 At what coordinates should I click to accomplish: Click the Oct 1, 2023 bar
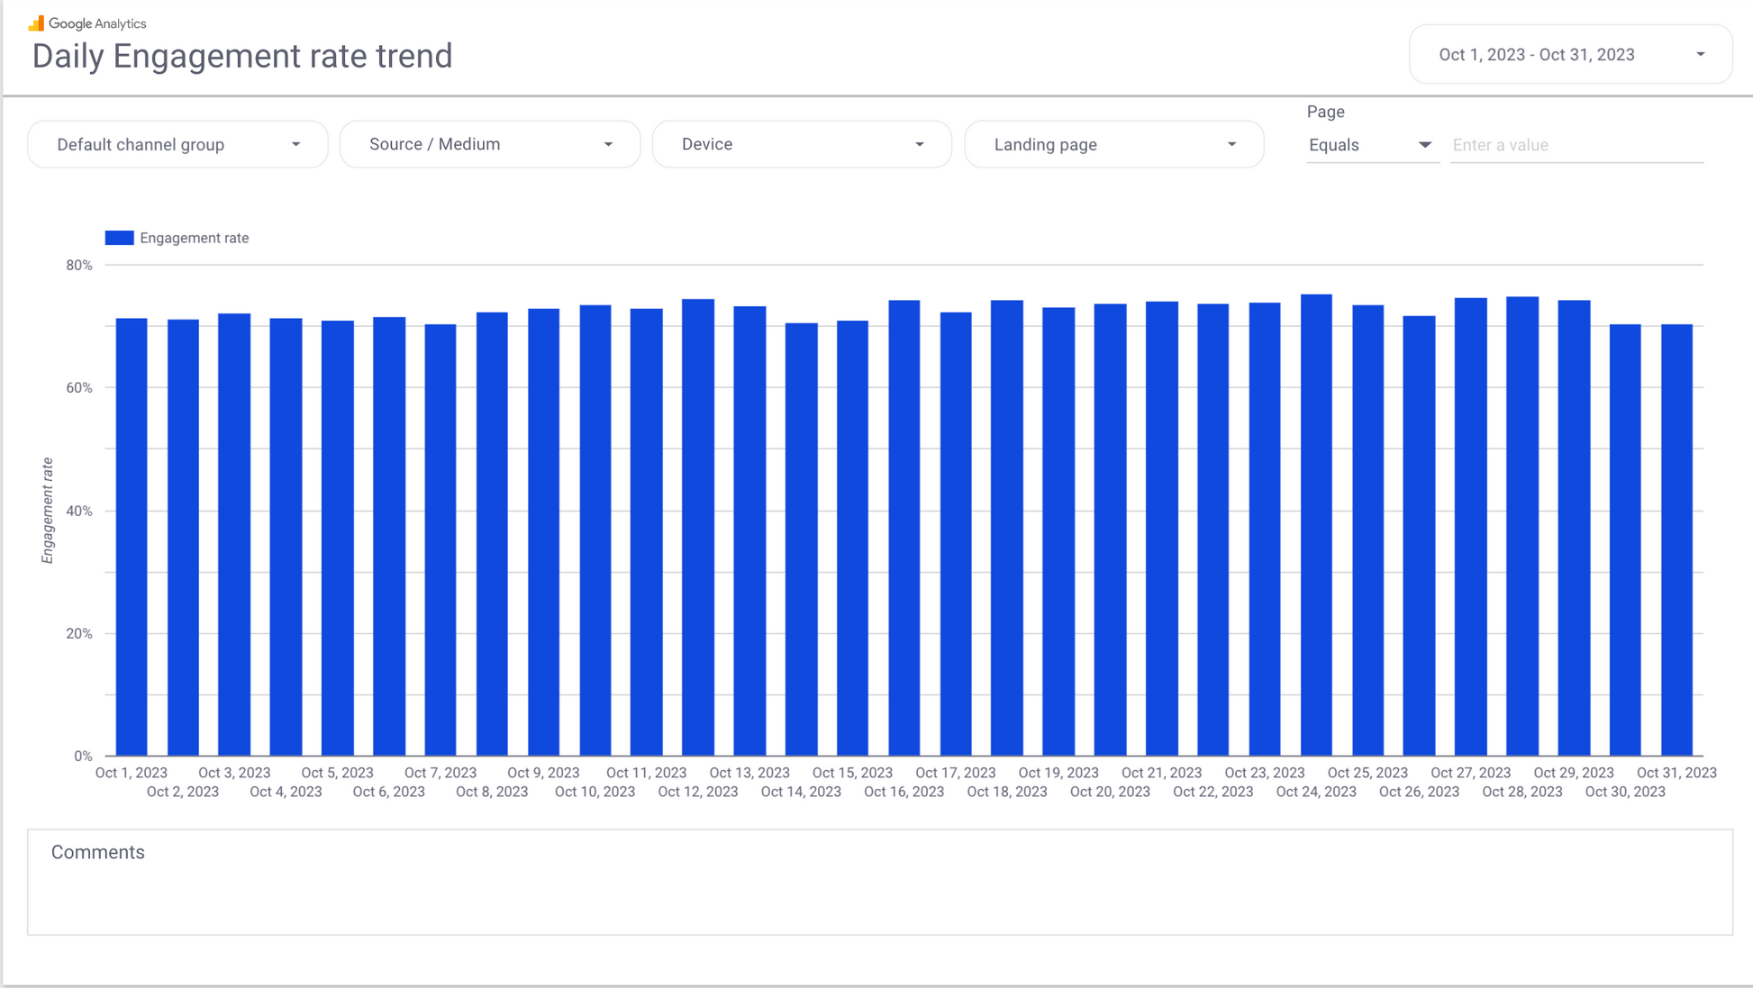tap(132, 540)
